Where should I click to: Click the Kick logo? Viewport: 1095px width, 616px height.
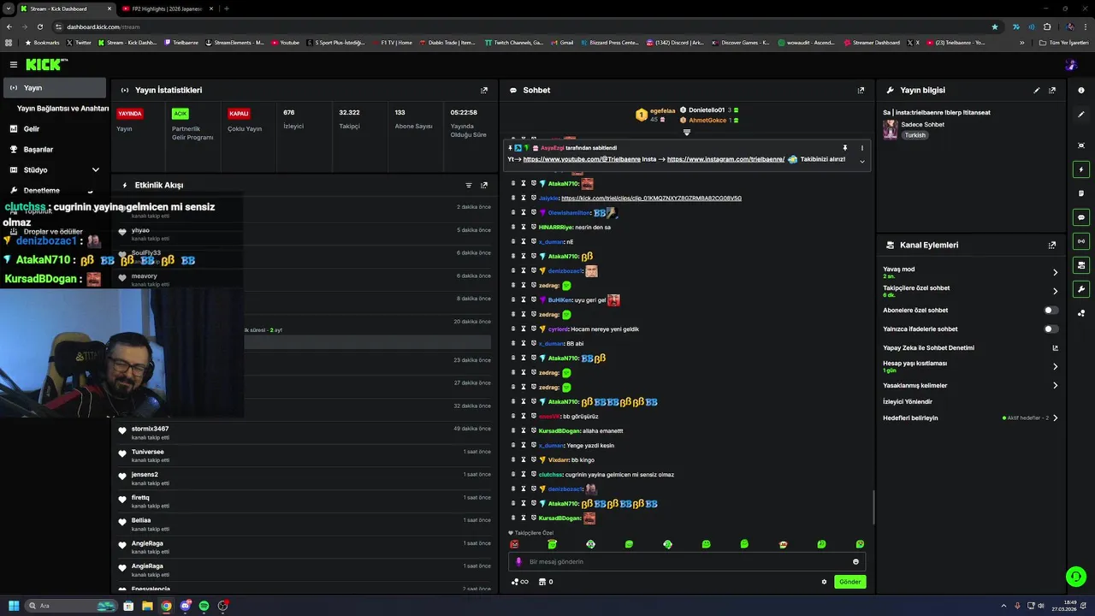pos(43,64)
